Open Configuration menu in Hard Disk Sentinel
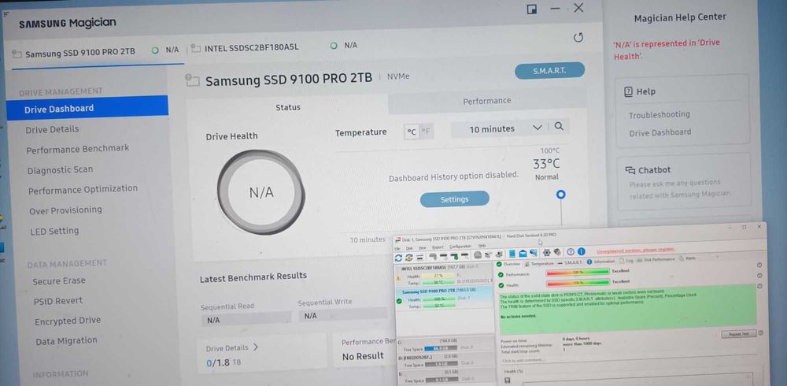 460,247
